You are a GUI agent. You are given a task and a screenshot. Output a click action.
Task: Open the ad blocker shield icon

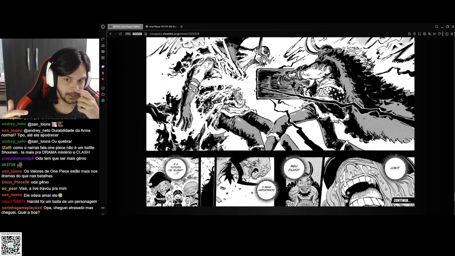pos(424,34)
